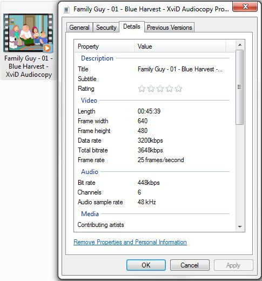The height and width of the screenshot is (281, 262).
Task: Click the Contributing artists row
Action: point(100,225)
